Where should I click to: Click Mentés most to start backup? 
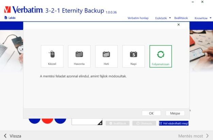(x=193, y=136)
